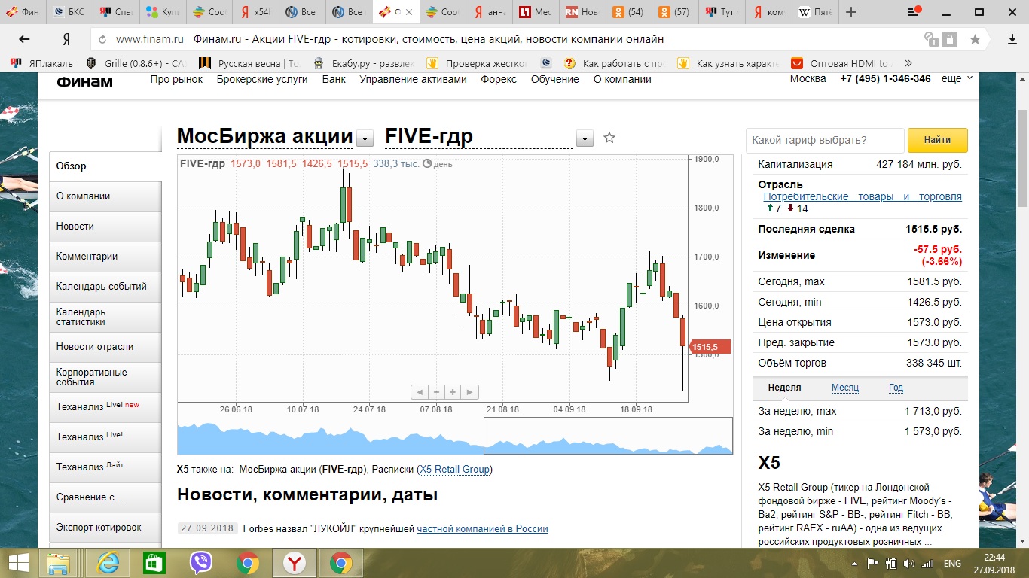Expand the МосБиржа акции market dropdown
The image size is (1029, 578).
pos(365,138)
